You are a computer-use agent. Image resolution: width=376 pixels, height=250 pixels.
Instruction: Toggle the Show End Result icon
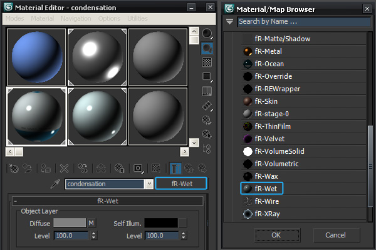[x=175, y=168]
